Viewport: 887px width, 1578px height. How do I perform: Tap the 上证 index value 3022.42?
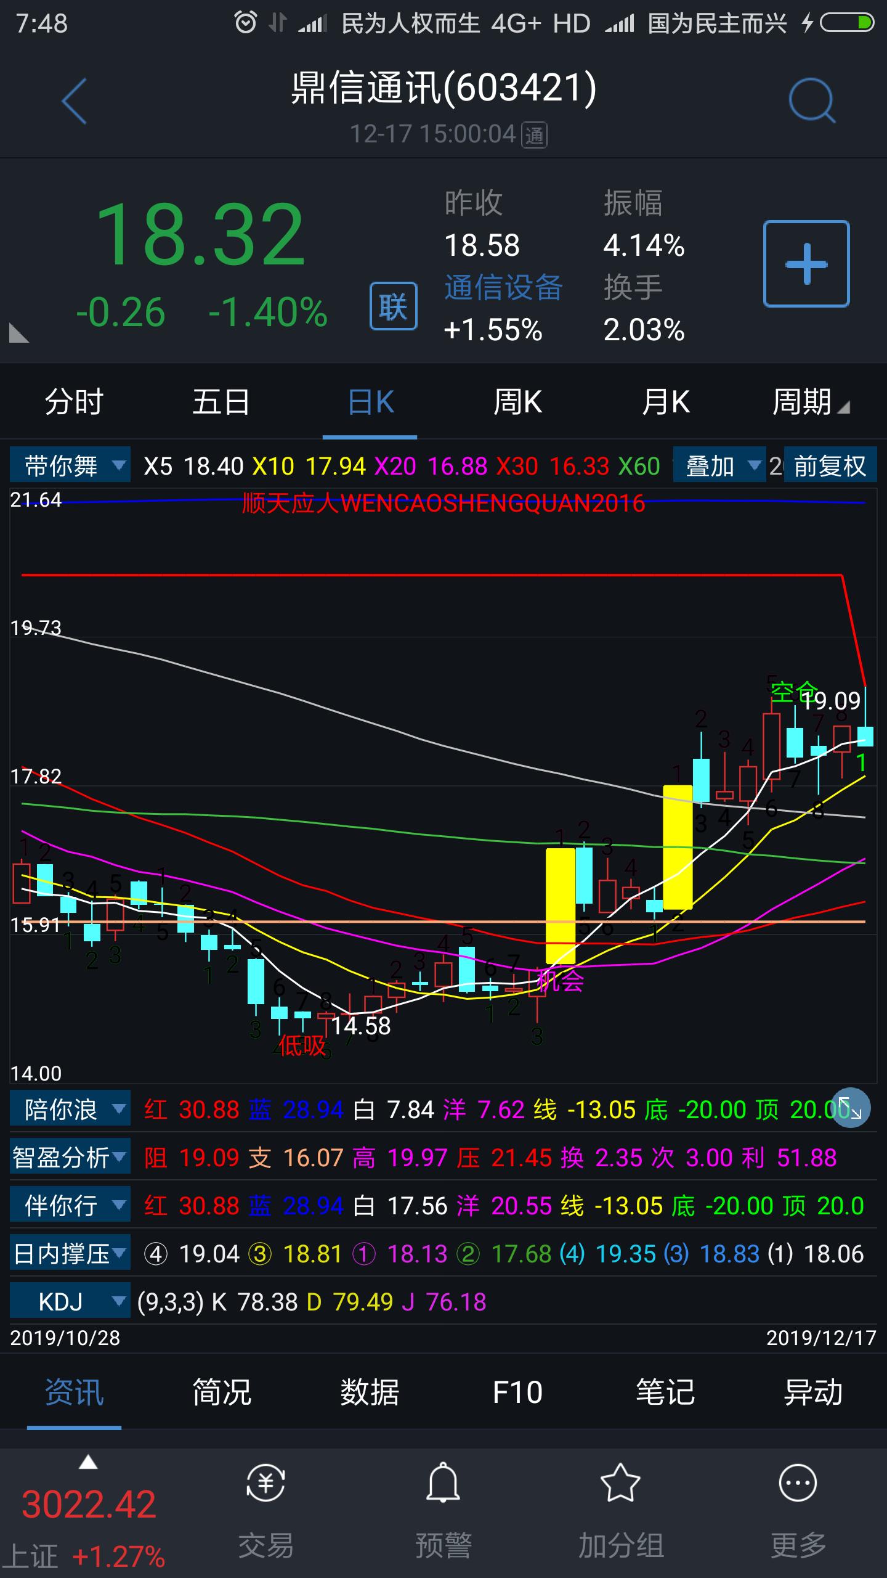(89, 1504)
